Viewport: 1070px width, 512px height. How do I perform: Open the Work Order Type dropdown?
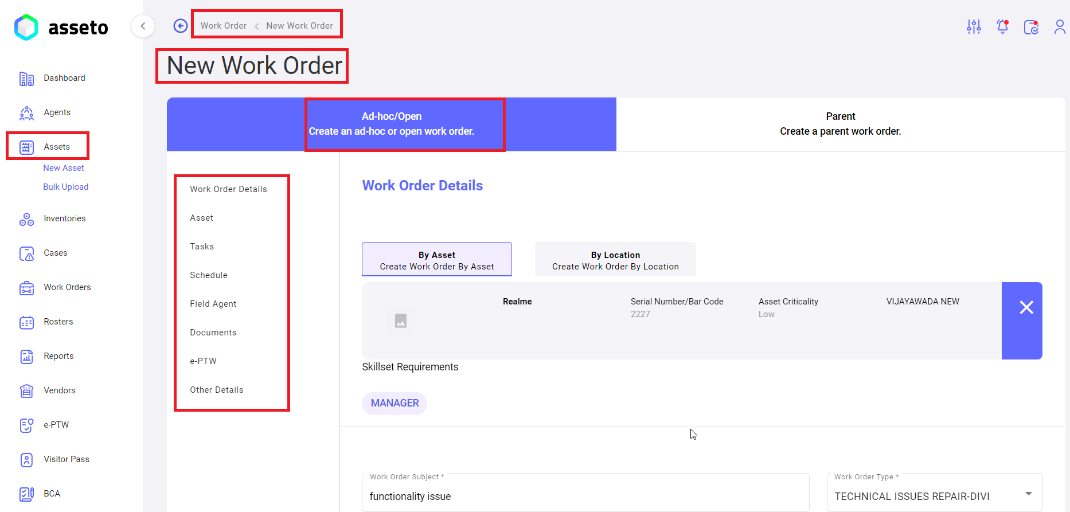pos(1028,494)
